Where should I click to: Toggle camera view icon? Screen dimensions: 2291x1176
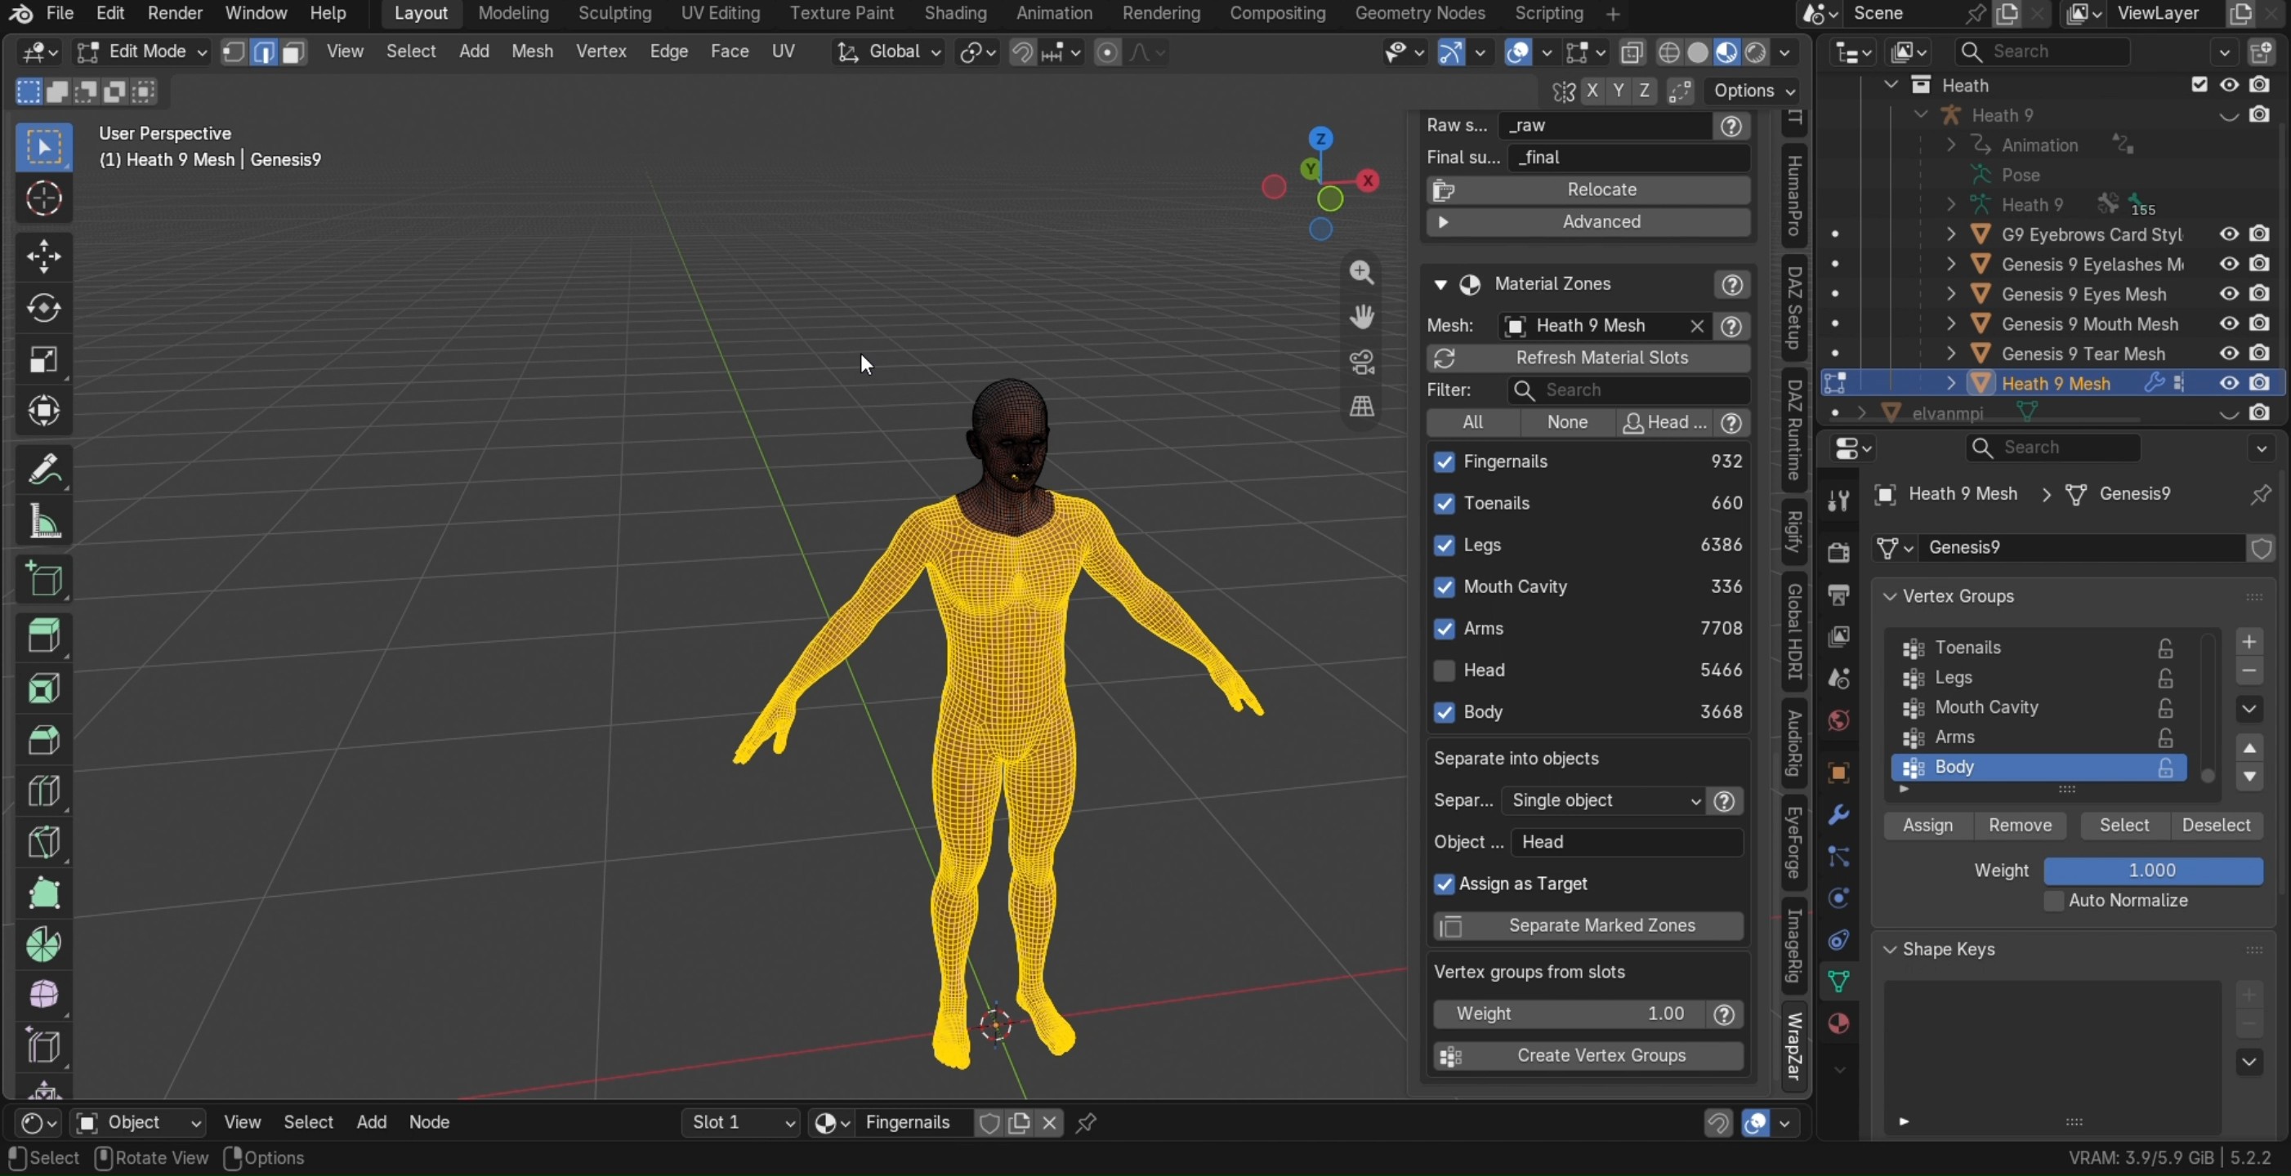tap(1362, 362)
